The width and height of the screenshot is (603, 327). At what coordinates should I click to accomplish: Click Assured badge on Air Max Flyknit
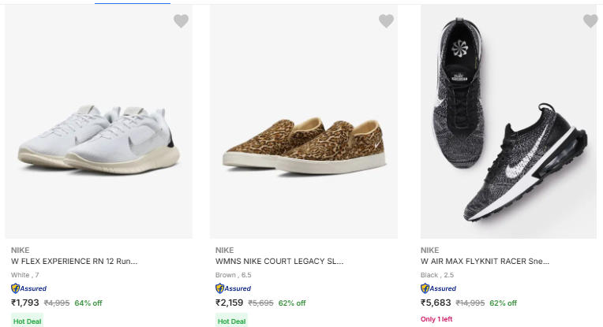(438, 288)
